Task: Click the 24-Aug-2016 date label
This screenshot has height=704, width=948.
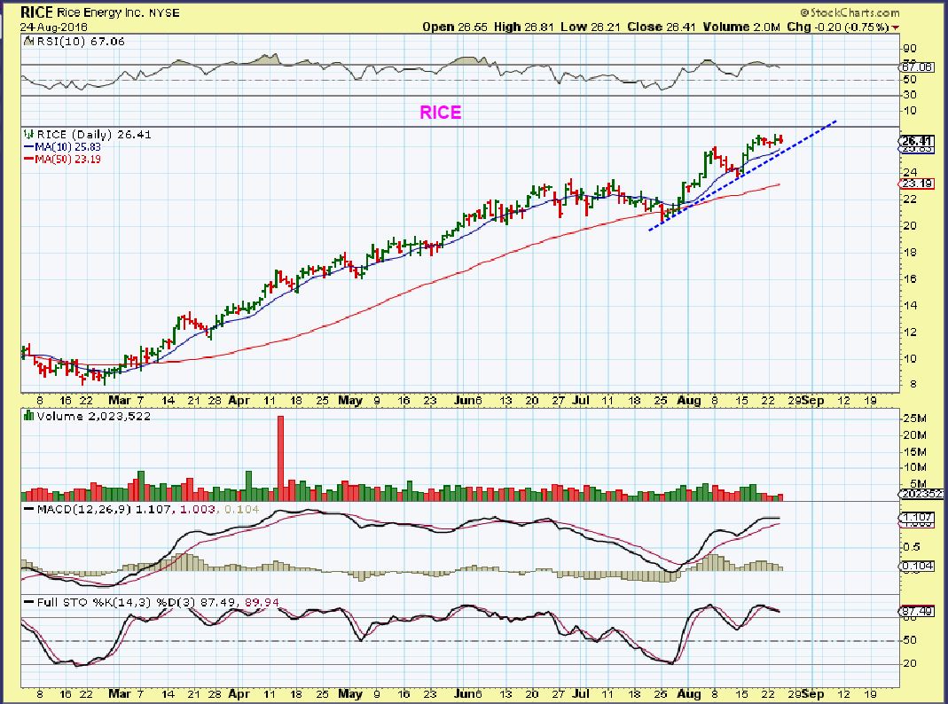Action: point(54,27)
